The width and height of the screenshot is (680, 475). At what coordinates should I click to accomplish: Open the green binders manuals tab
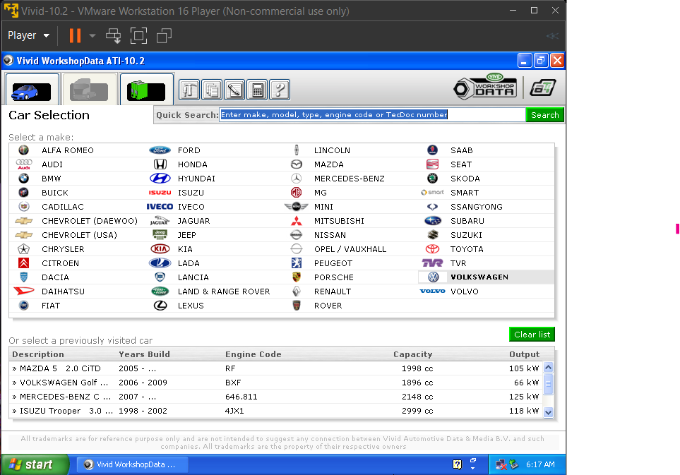pos(147,90)
